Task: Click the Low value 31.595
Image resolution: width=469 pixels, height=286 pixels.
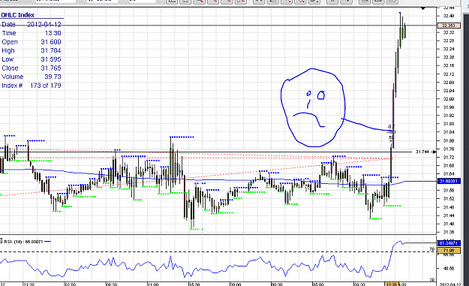Action: tap(51, 59)
